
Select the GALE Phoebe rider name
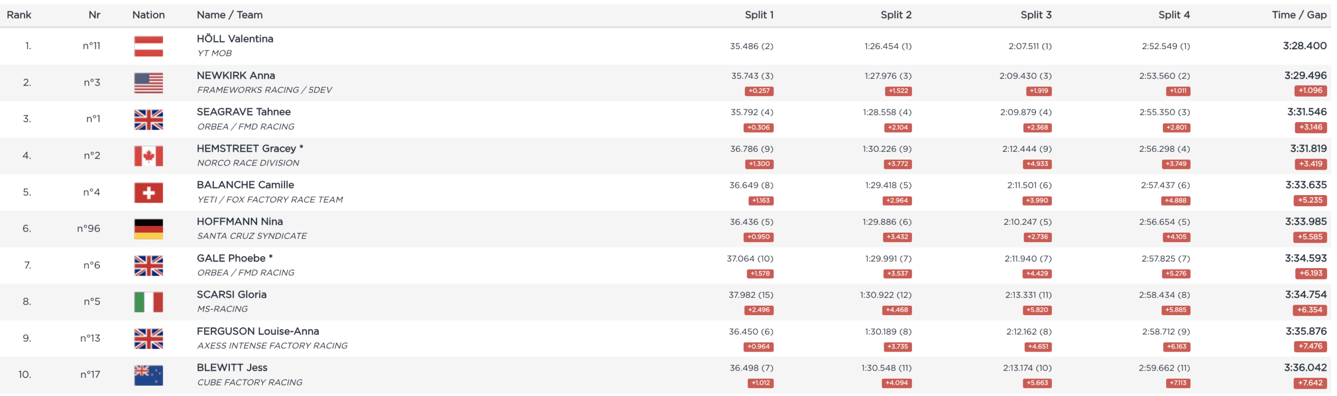pos(231,258)
